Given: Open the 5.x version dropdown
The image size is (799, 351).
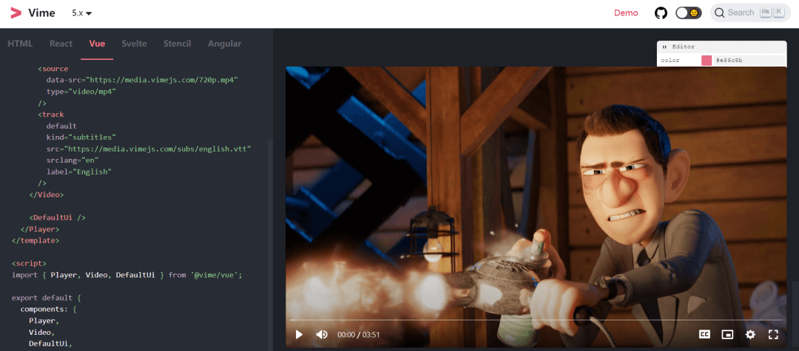Looking at the screenshot, I should pos(81,13).
